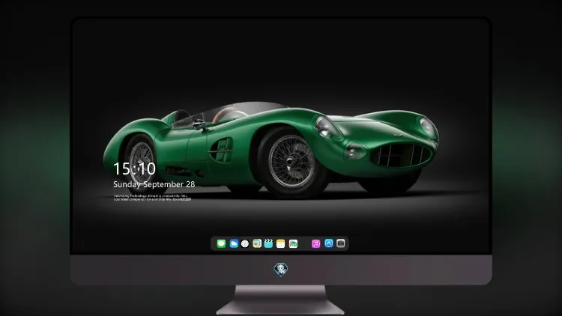Open the green Messages app in dock
Viewport: 562px width, 316px height.
(221, 243)
